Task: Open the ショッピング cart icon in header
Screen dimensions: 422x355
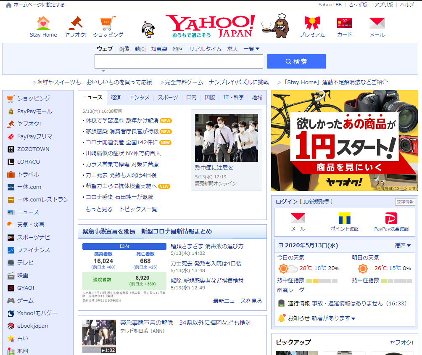Action: tap(108, 23)
